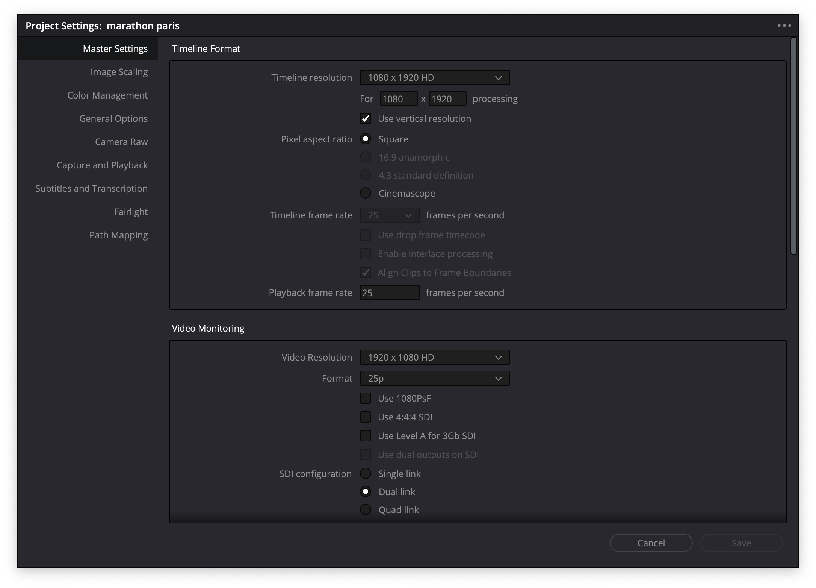Enable Use 1080PsF checkbox
This screenshot has height=588, width=816.
[366, 398]
